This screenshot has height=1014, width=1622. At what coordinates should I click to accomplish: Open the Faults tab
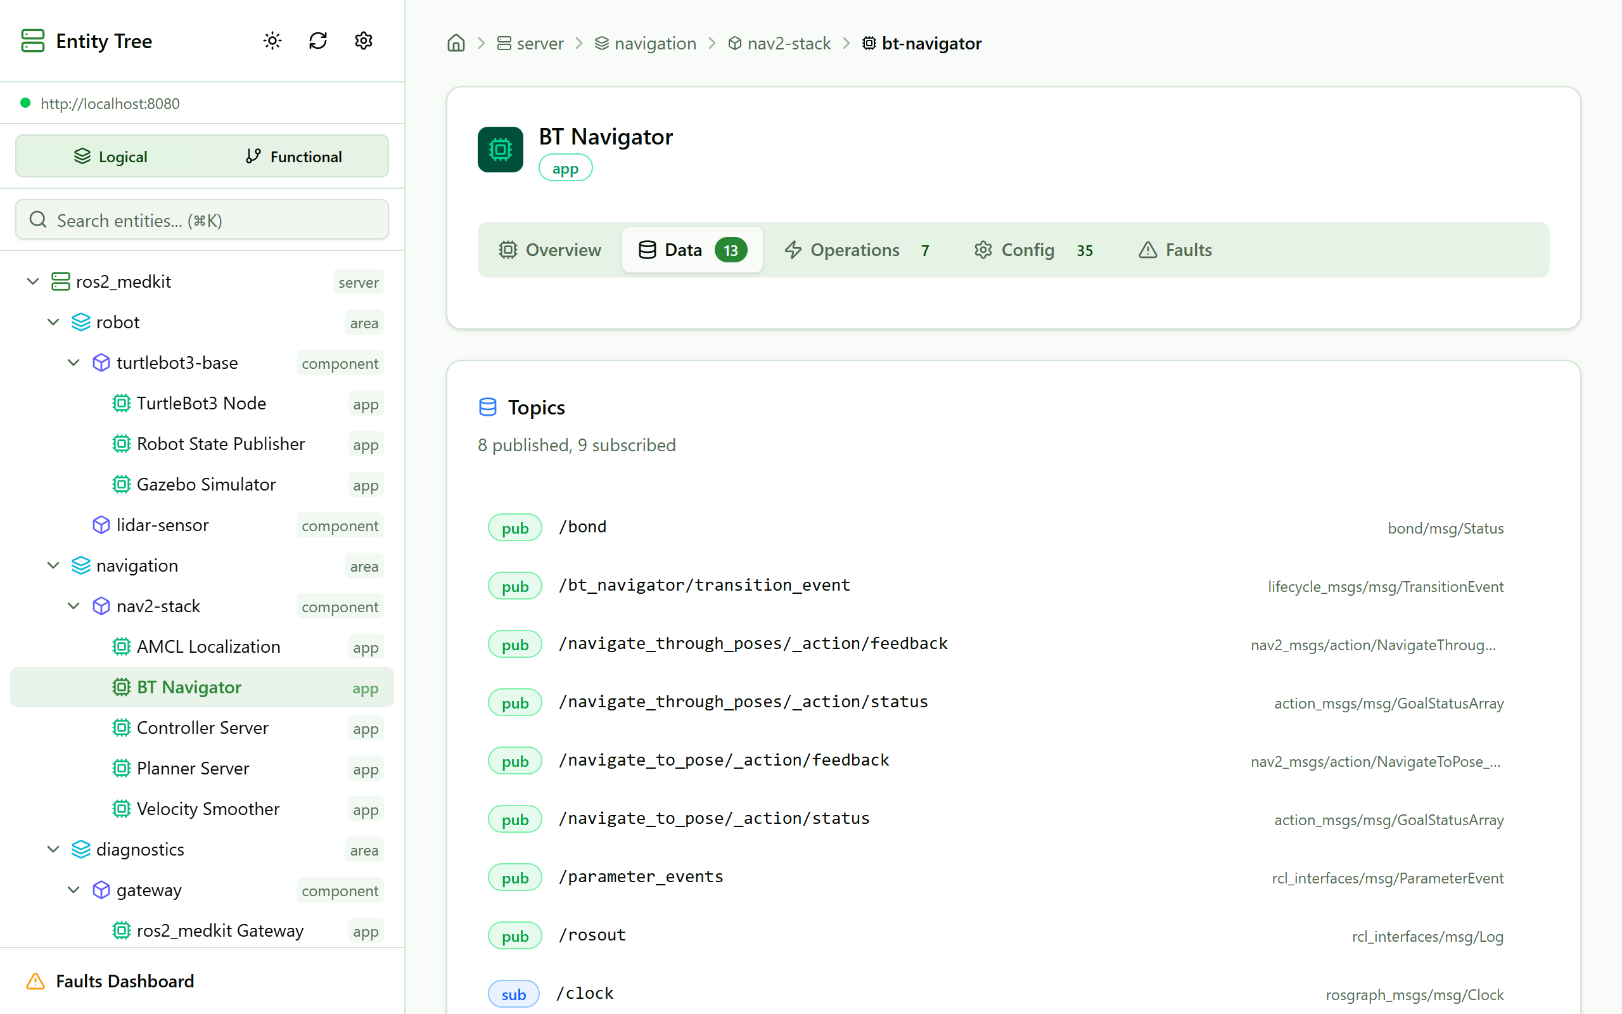[1175, 250]
